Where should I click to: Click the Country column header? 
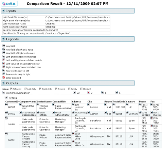(130, 101)
